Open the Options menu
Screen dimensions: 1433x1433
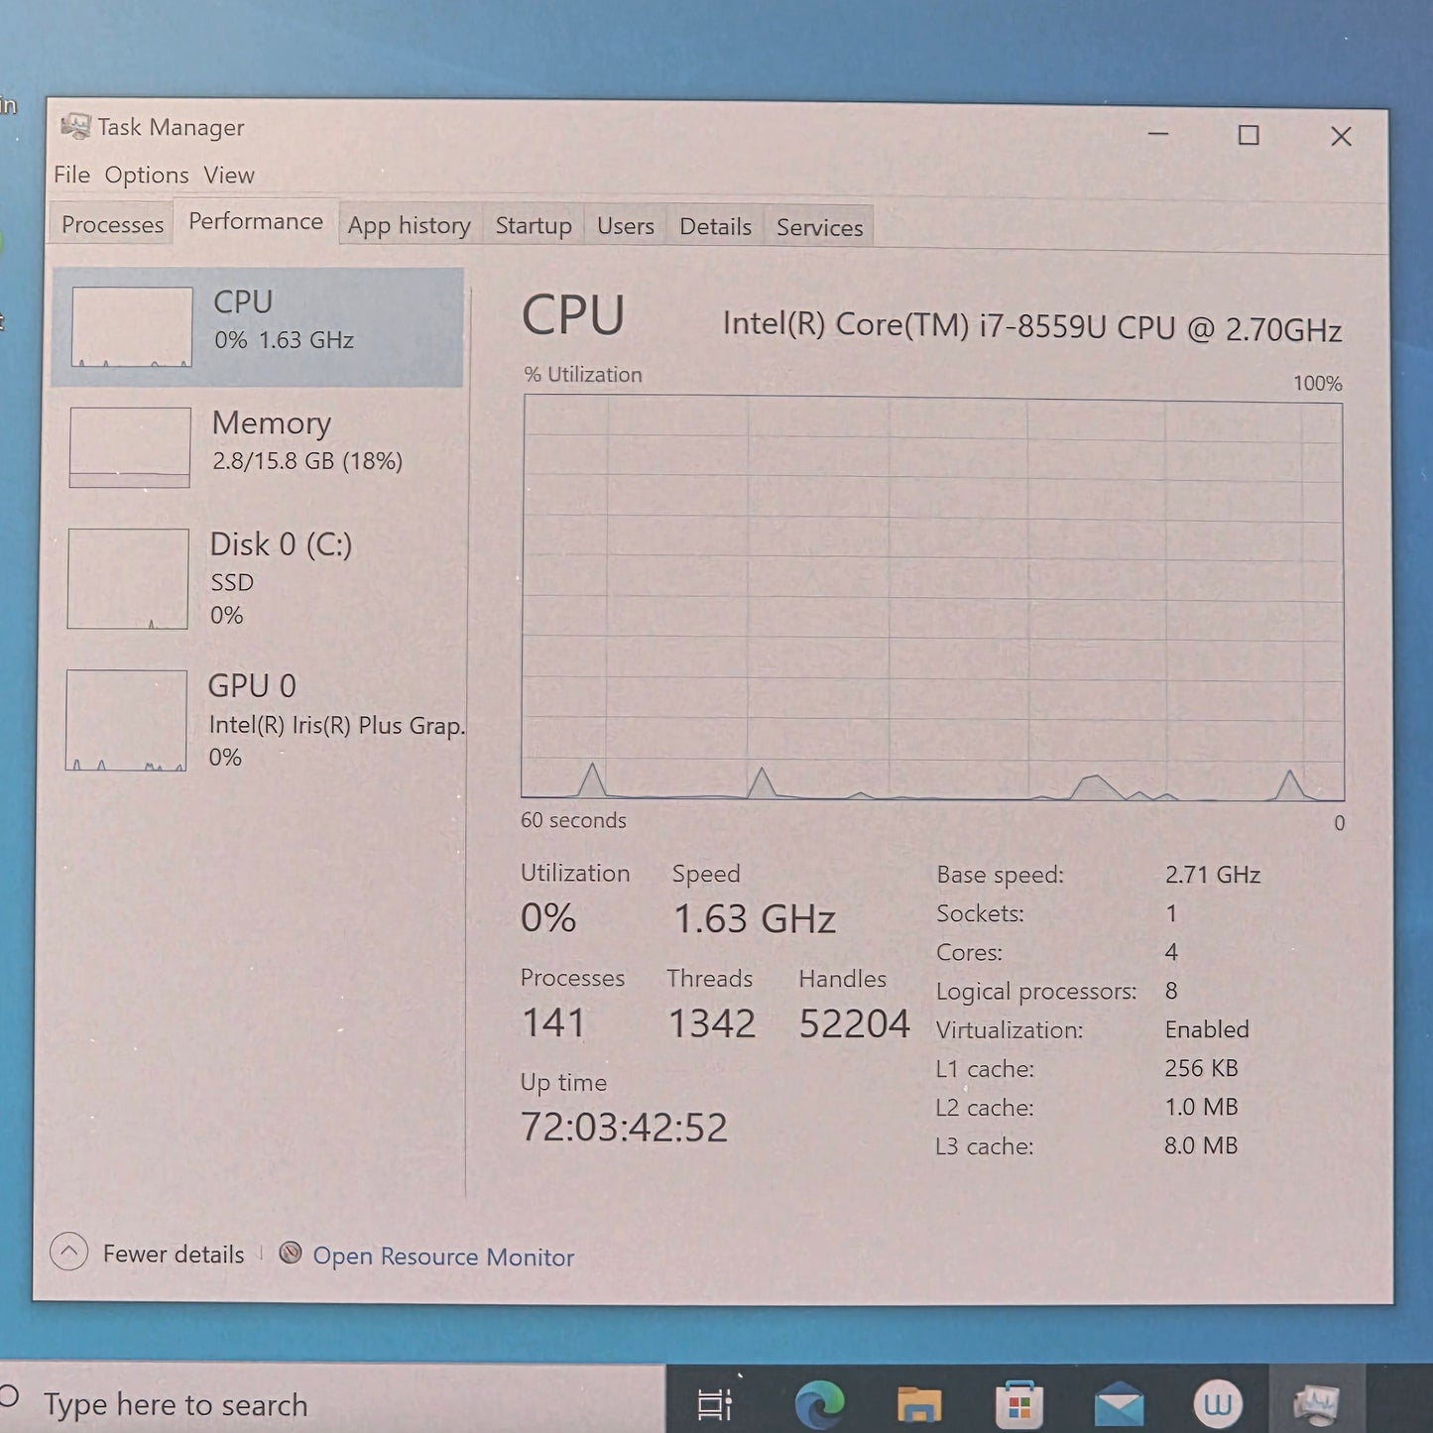tap(147, 176)
